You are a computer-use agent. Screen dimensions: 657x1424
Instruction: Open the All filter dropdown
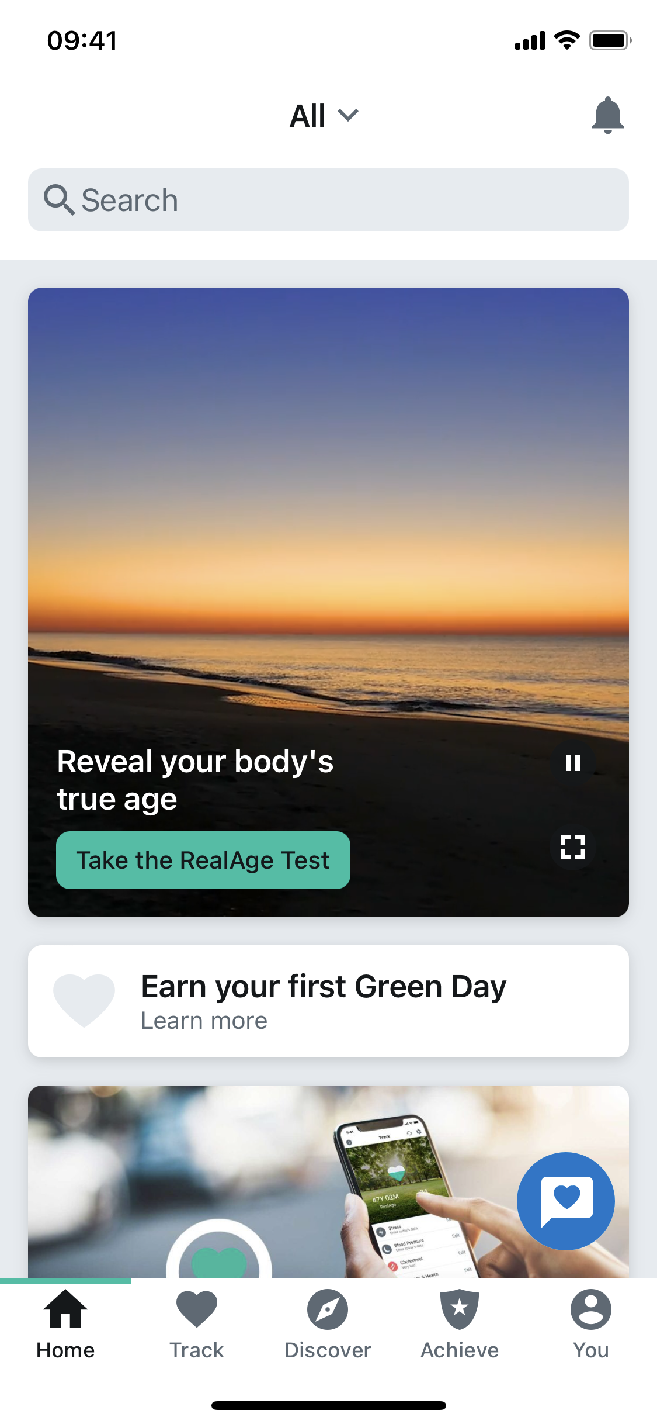[x=308, y=116]
